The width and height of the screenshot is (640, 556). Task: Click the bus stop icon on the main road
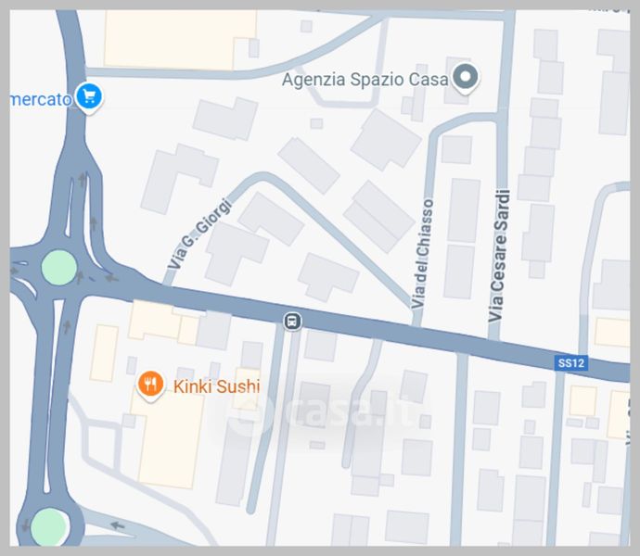click(x=292, y=321)
